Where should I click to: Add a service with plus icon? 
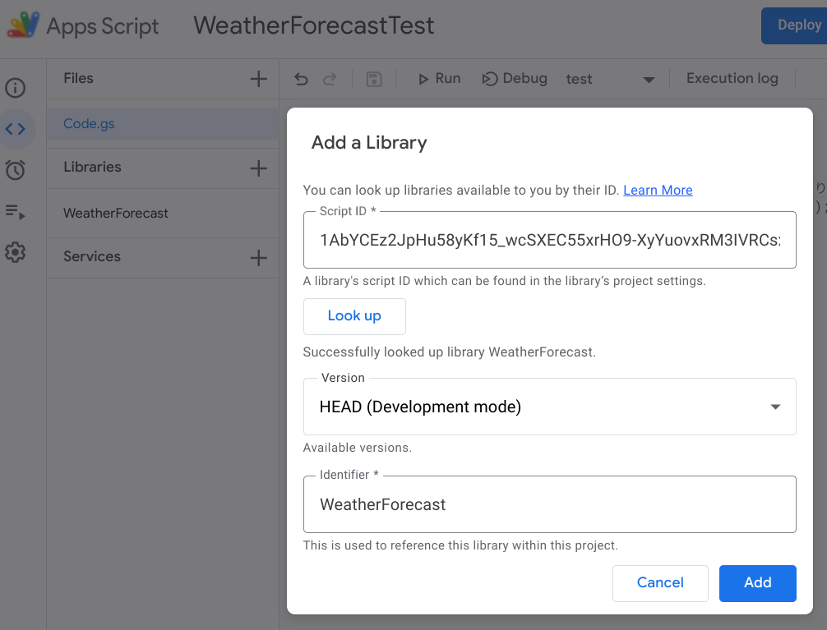click(257, 256)
